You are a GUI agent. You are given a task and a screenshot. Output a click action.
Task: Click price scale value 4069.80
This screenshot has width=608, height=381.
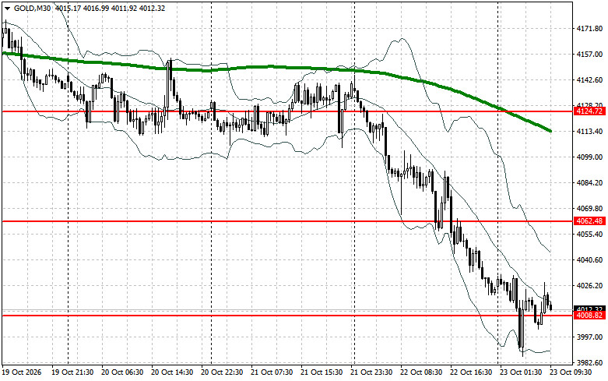pyautogui.click(x=589, y=209)
